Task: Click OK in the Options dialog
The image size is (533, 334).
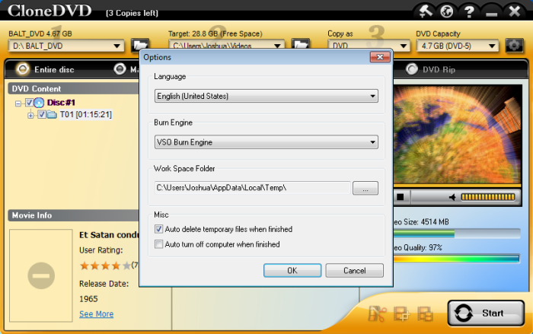Action: tap(292, 270)
